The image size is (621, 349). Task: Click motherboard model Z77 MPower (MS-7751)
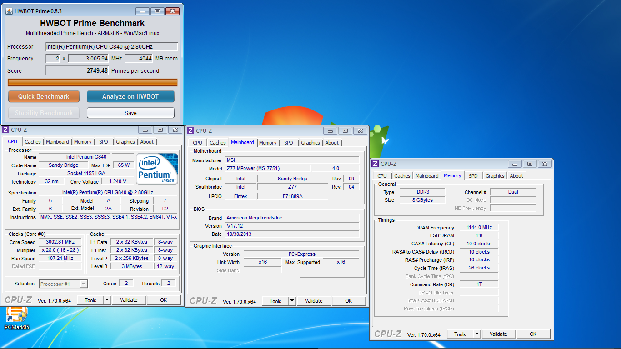(x=268, y=168)
